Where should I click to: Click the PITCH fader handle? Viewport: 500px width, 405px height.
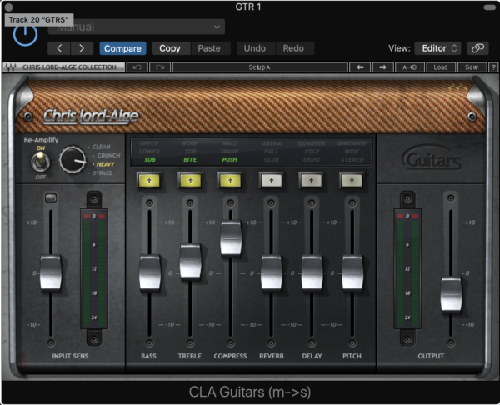coord(352,273)
